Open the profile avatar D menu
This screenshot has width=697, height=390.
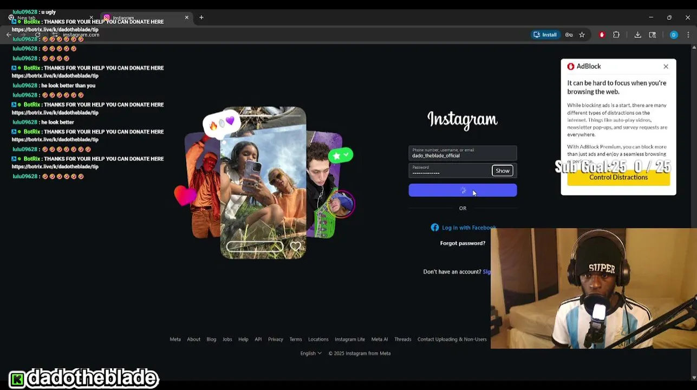(x=674, y=35)
